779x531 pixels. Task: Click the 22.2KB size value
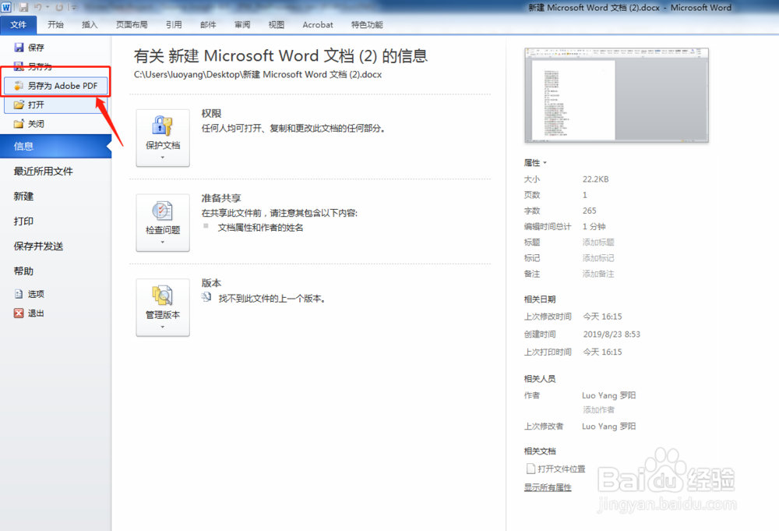[596, 179]
